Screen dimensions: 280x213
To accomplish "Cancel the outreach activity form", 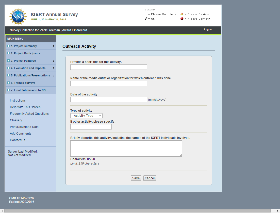I will 150,178.
